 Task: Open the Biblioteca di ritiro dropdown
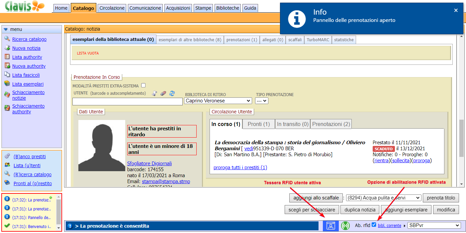(x=218, y=101)
